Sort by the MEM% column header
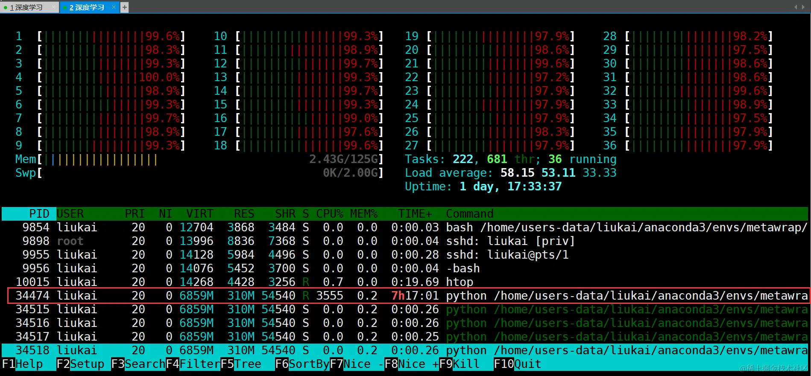This screenshot has width=811, height=376. [x=364, y=214]
